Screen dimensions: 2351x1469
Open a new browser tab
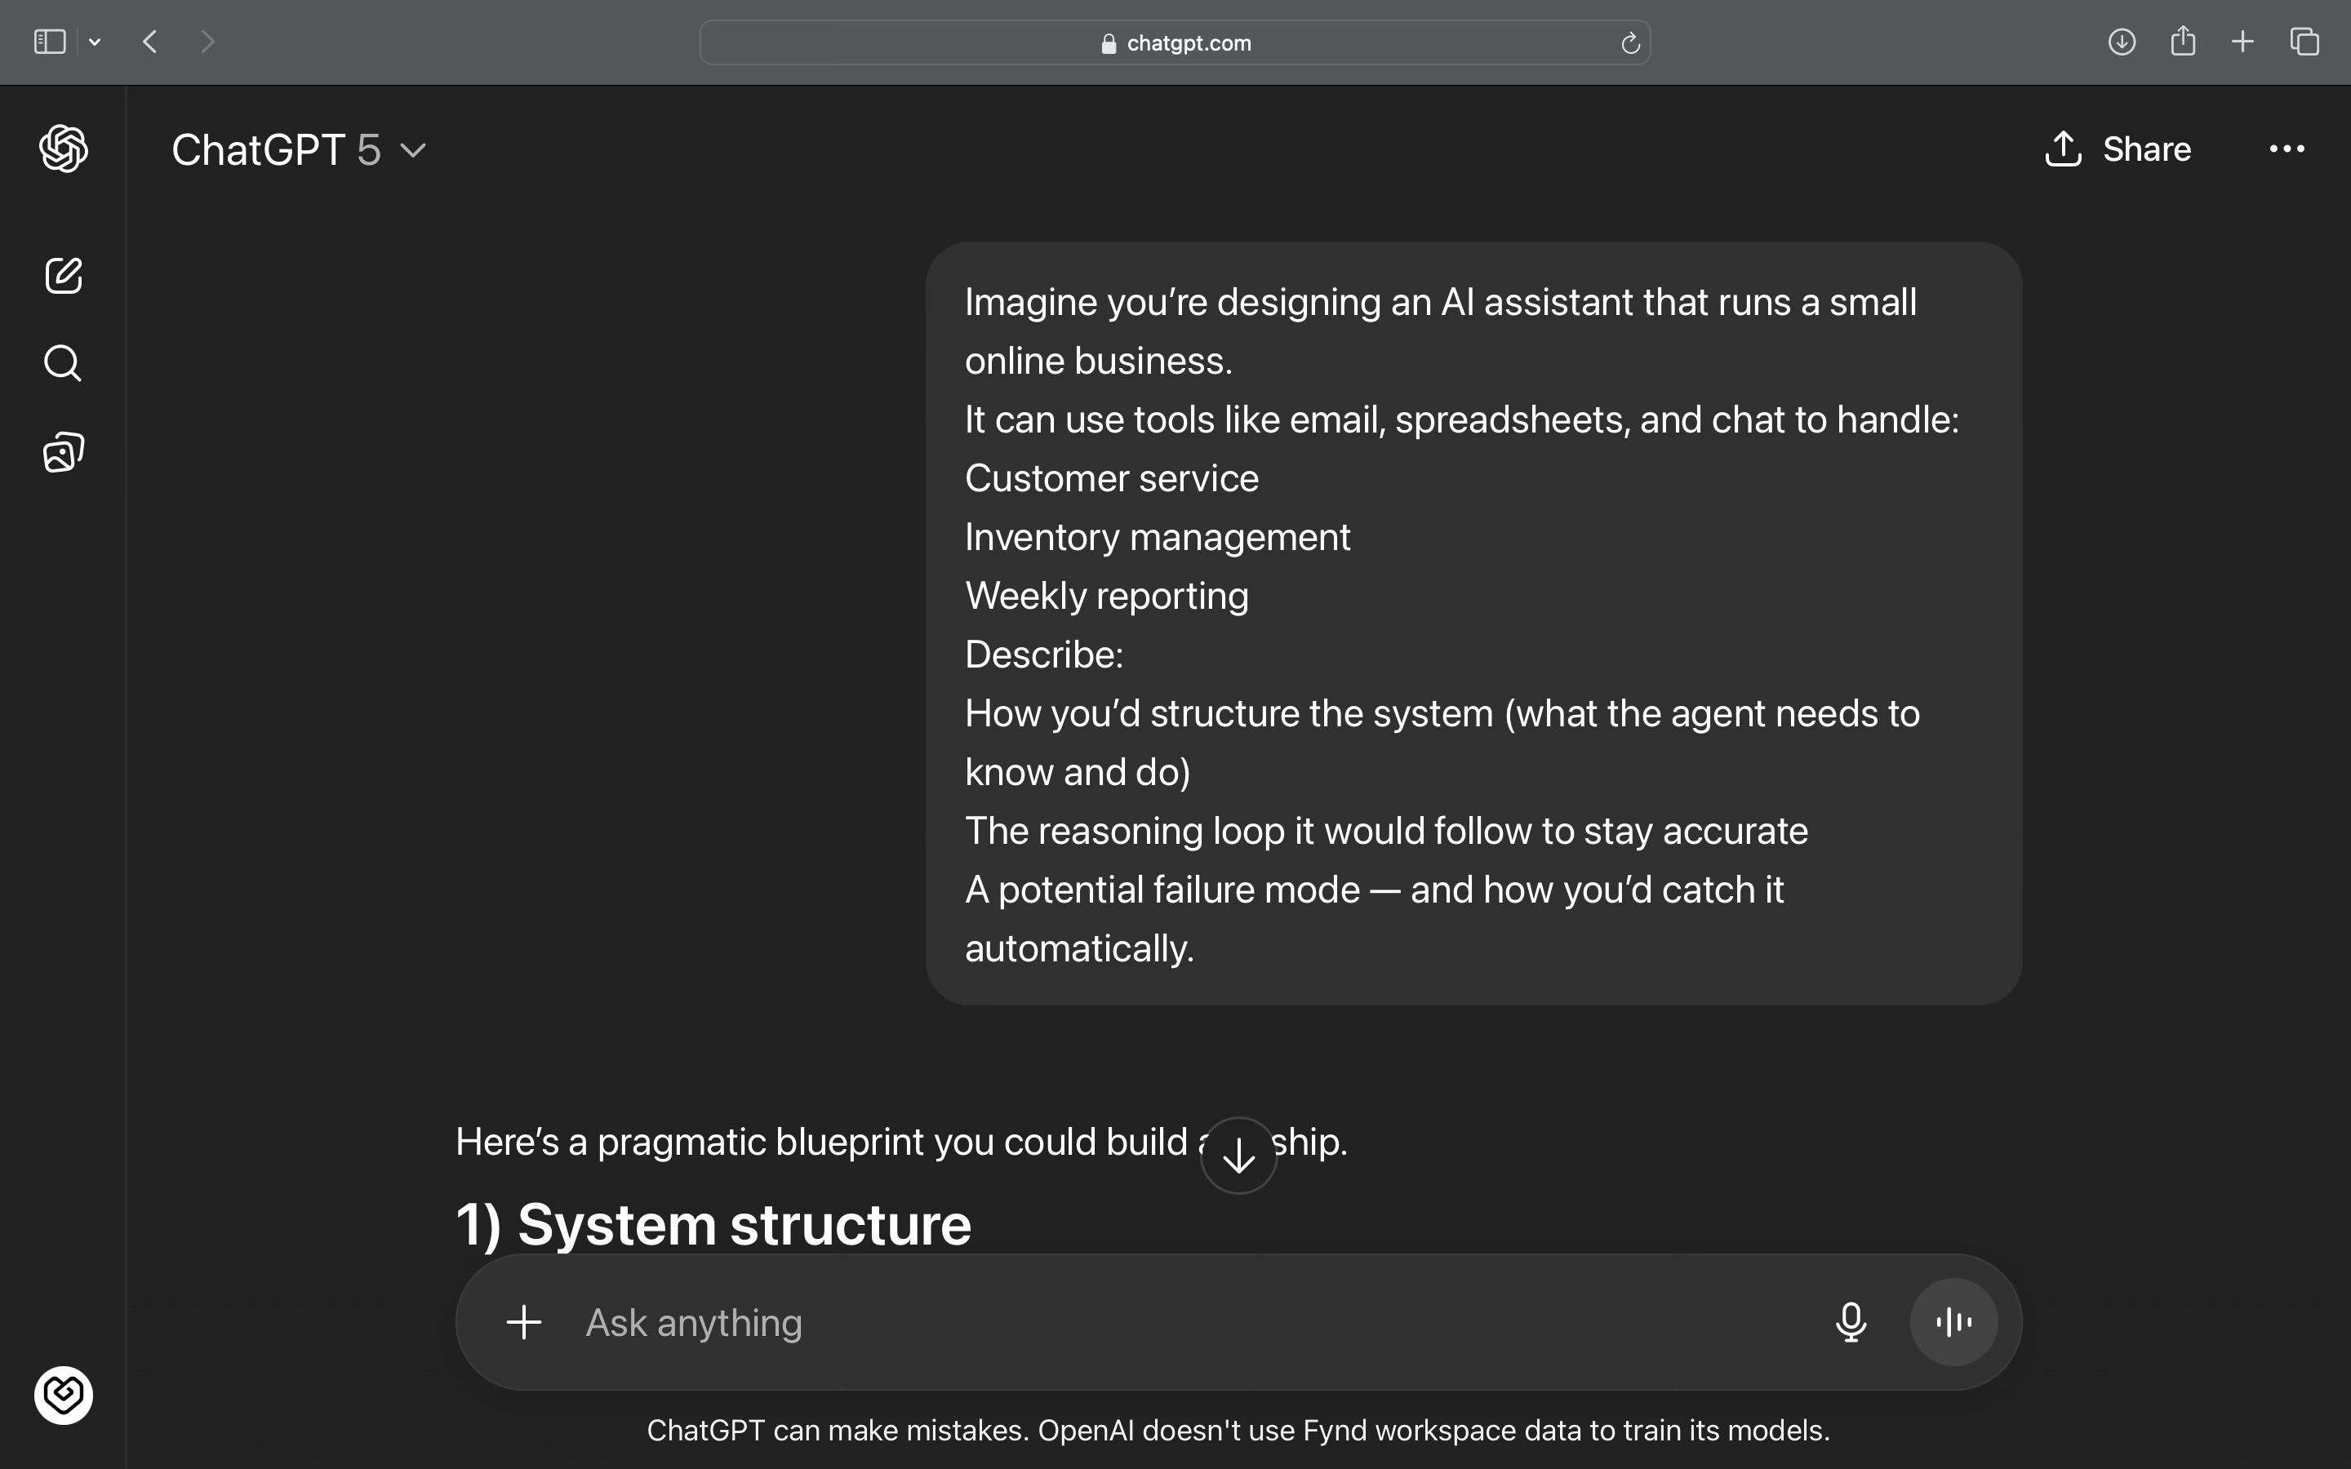click(2243, 42)
